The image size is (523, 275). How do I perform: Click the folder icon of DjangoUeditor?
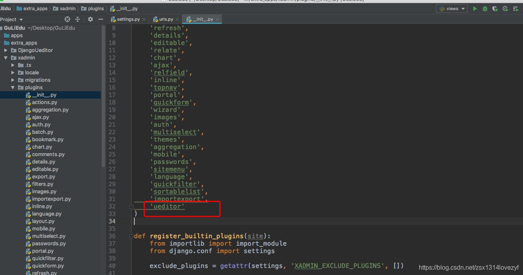pyautogui.click(x=14, y=50)
